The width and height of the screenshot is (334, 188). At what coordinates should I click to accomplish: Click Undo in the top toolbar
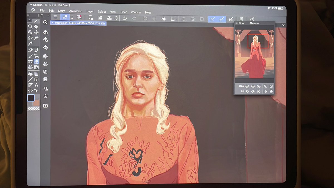click(x=125, y=18)
